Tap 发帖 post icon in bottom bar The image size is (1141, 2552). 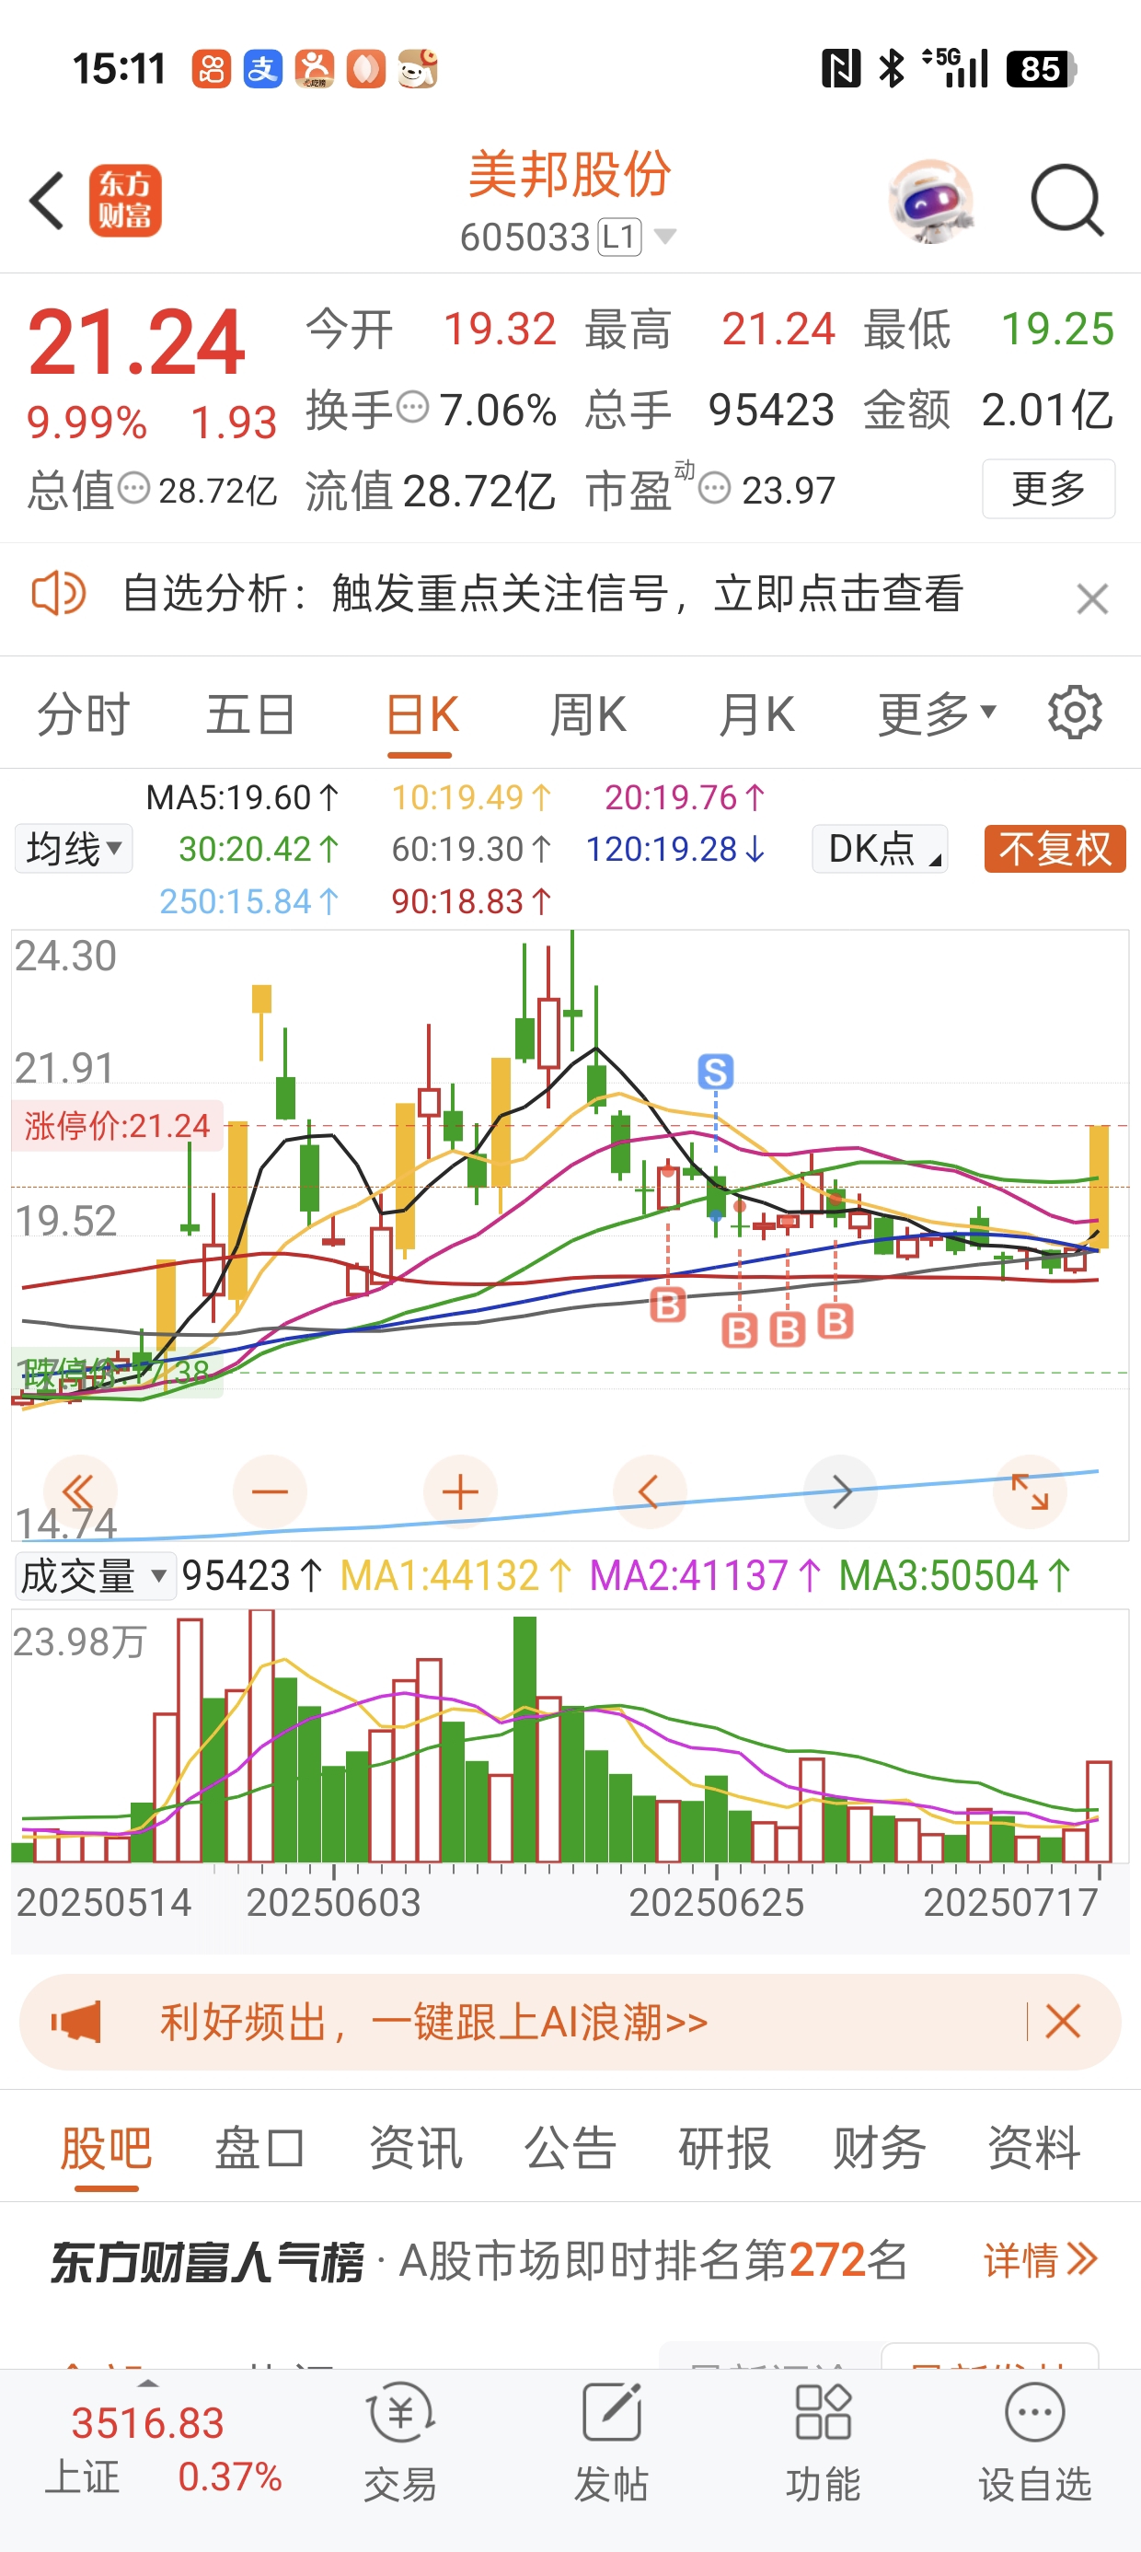(x=611, y=2442)
